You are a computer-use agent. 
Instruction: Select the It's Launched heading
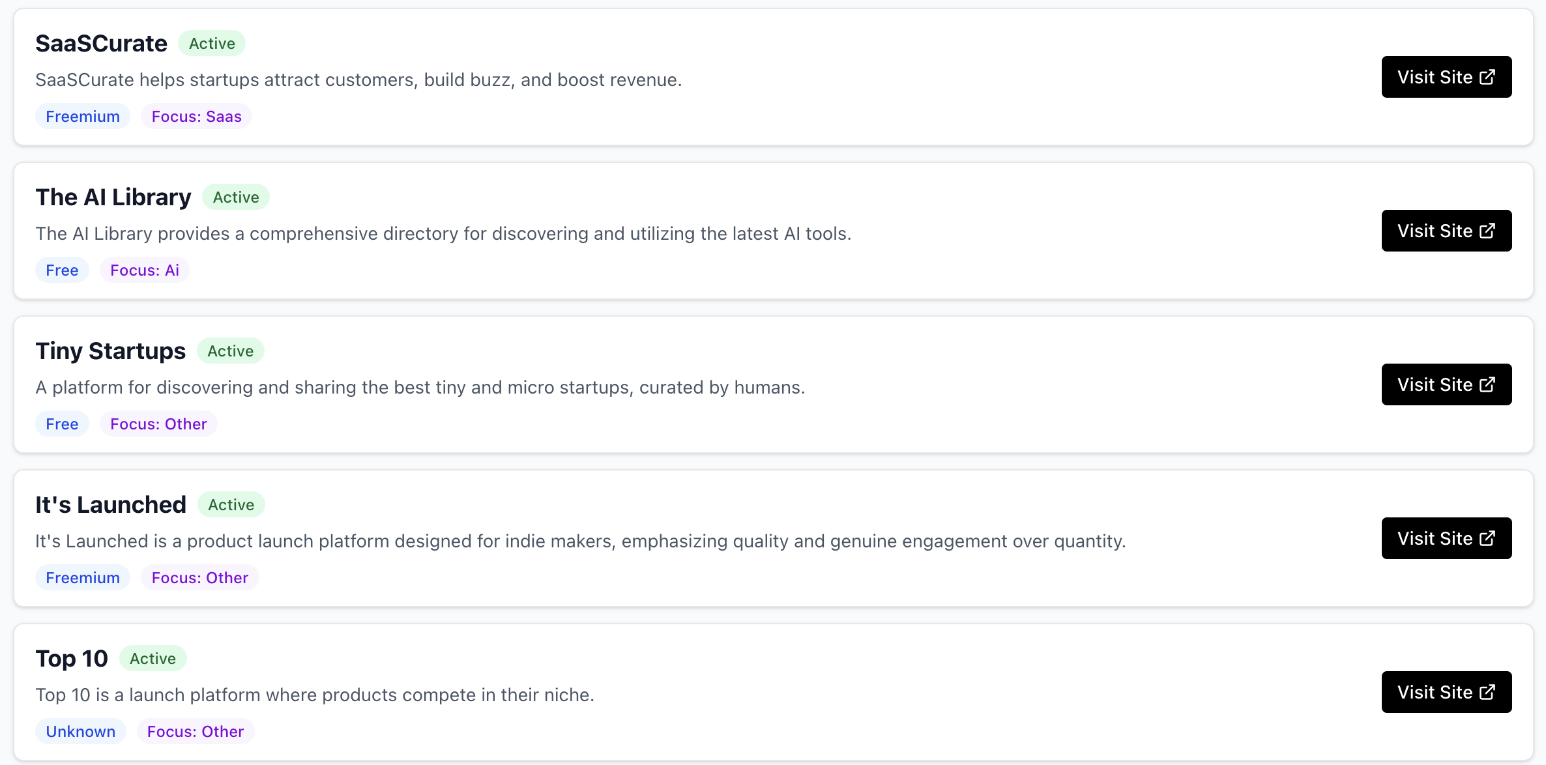(111, 505)
